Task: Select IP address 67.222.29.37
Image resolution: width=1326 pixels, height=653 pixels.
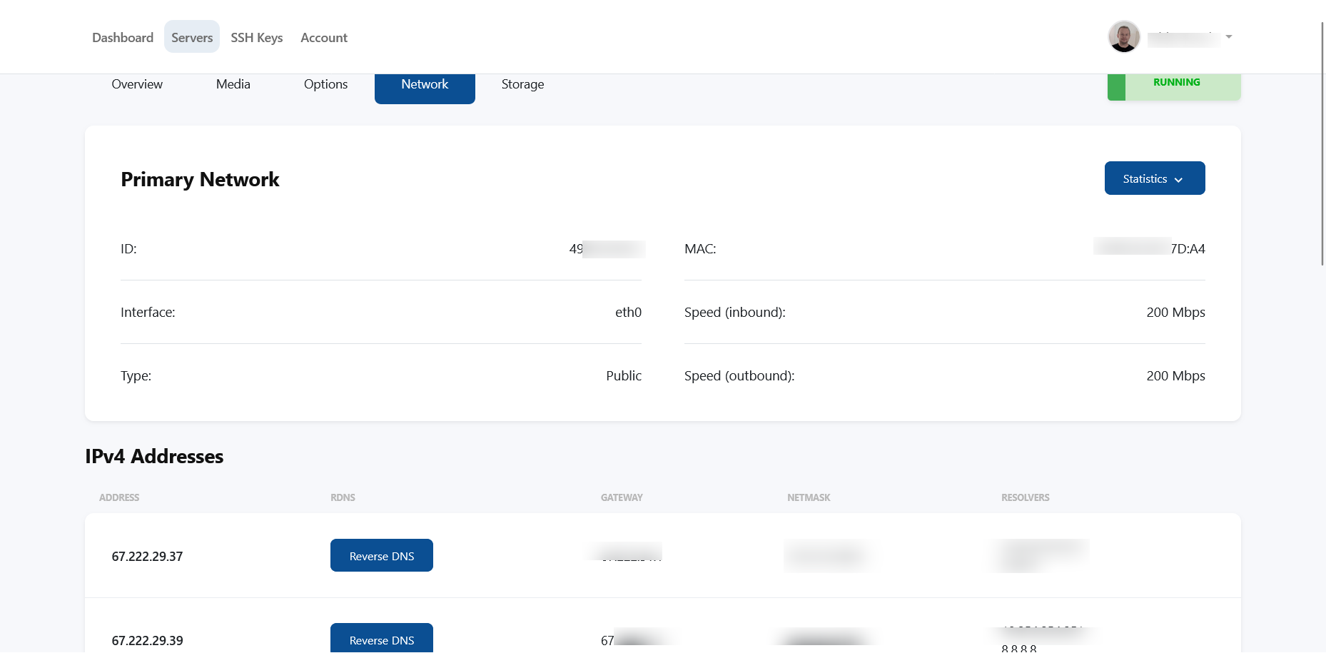Action: click(147, 556)
